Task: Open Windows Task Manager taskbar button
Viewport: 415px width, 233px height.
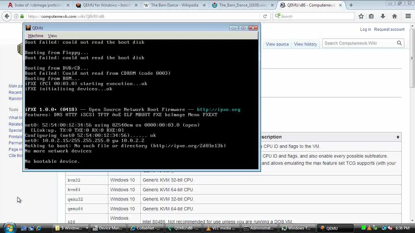Action: [297, 228]
